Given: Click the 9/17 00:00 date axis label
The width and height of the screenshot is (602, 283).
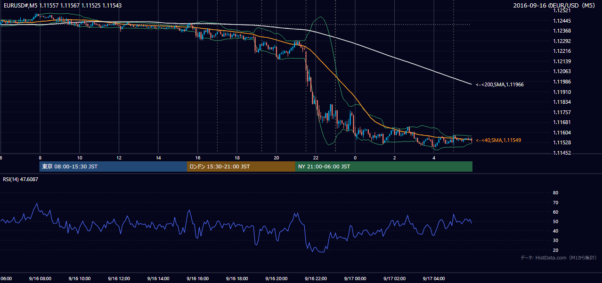Looking at the screenshot, I should click(x=355, y=279).
